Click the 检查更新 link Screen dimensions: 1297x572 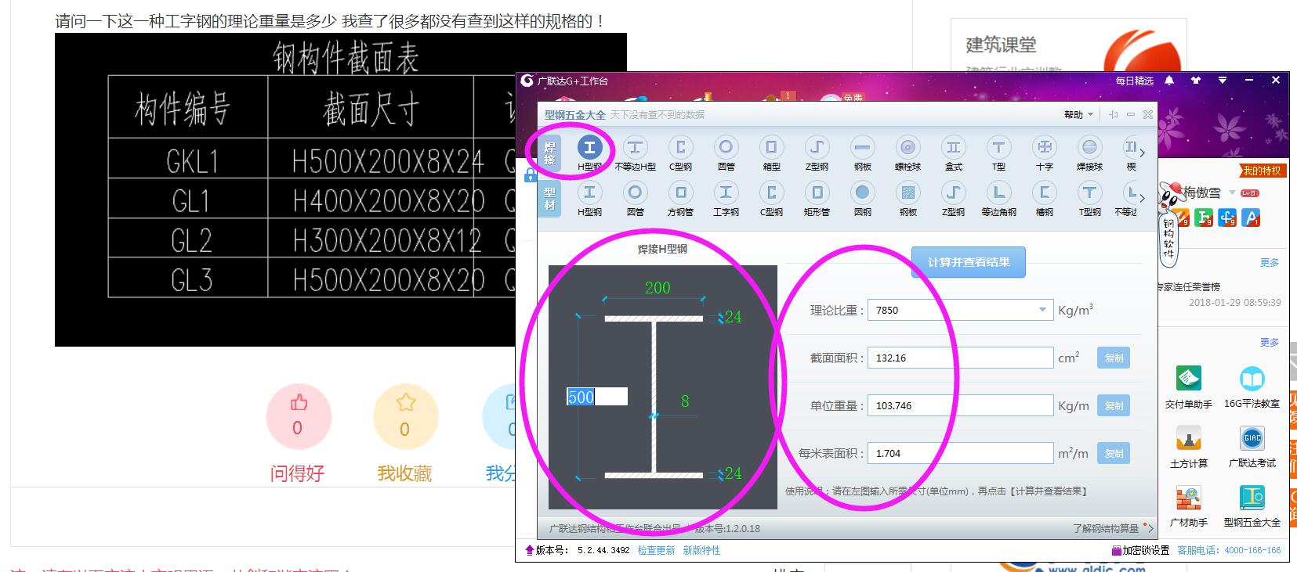656,550
